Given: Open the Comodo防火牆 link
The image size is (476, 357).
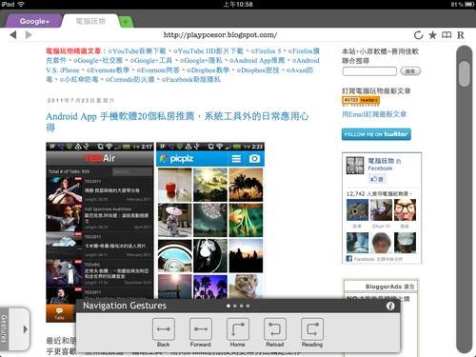Looking at the screenshot, I should point(129,79).
